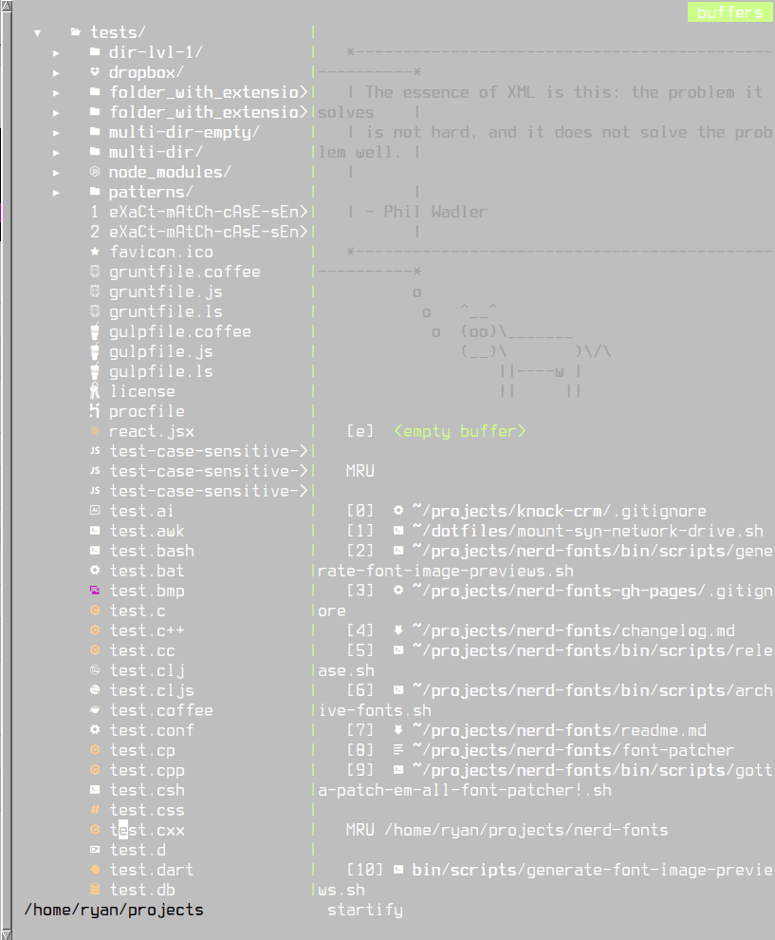Expand the dir-lvl-1/ folder arrow
The image size is (775, 940).
coord(56,53)
